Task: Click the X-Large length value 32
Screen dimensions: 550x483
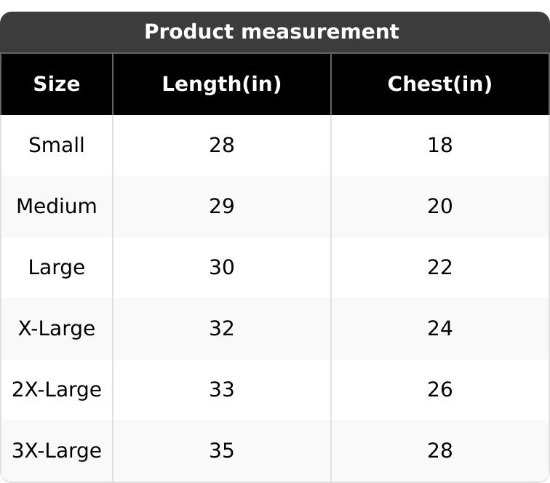Action: point(221,329)
